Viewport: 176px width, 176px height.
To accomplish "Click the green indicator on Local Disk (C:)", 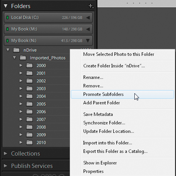I will coord(7,17).
